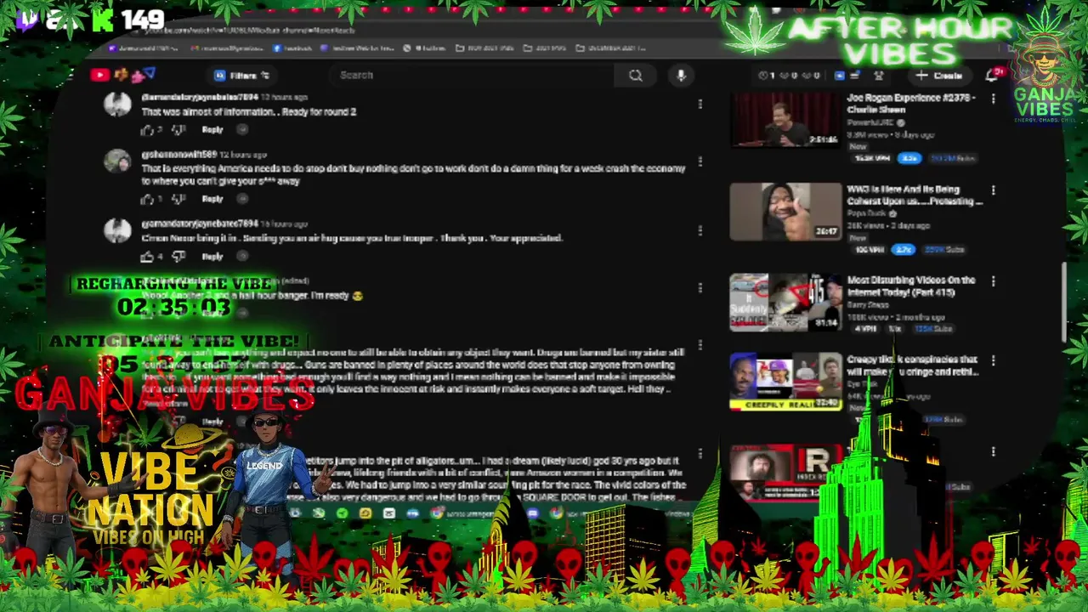Click the 'shannonswift589' commenter avatar
Viewport: 1088px width, 612px height.
tap(117, 161)
